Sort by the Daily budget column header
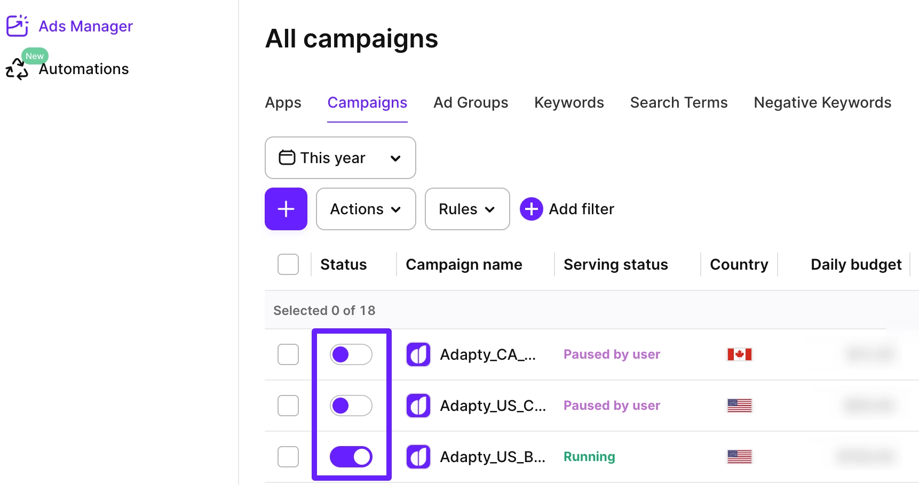Screen dimensions: 919x485 click(855, 264)
